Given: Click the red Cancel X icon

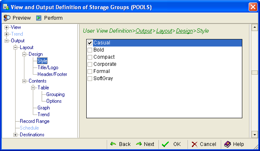Looking at the screenshot, I should click(x=194, y=144).
